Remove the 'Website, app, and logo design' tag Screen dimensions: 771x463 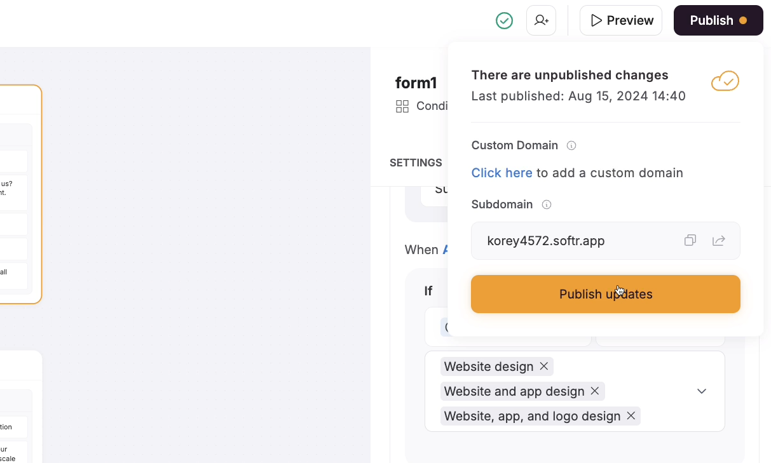(631, 416)
